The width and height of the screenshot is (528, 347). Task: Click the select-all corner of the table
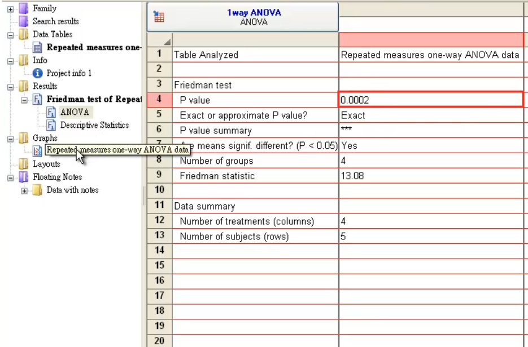click(160, 40)
